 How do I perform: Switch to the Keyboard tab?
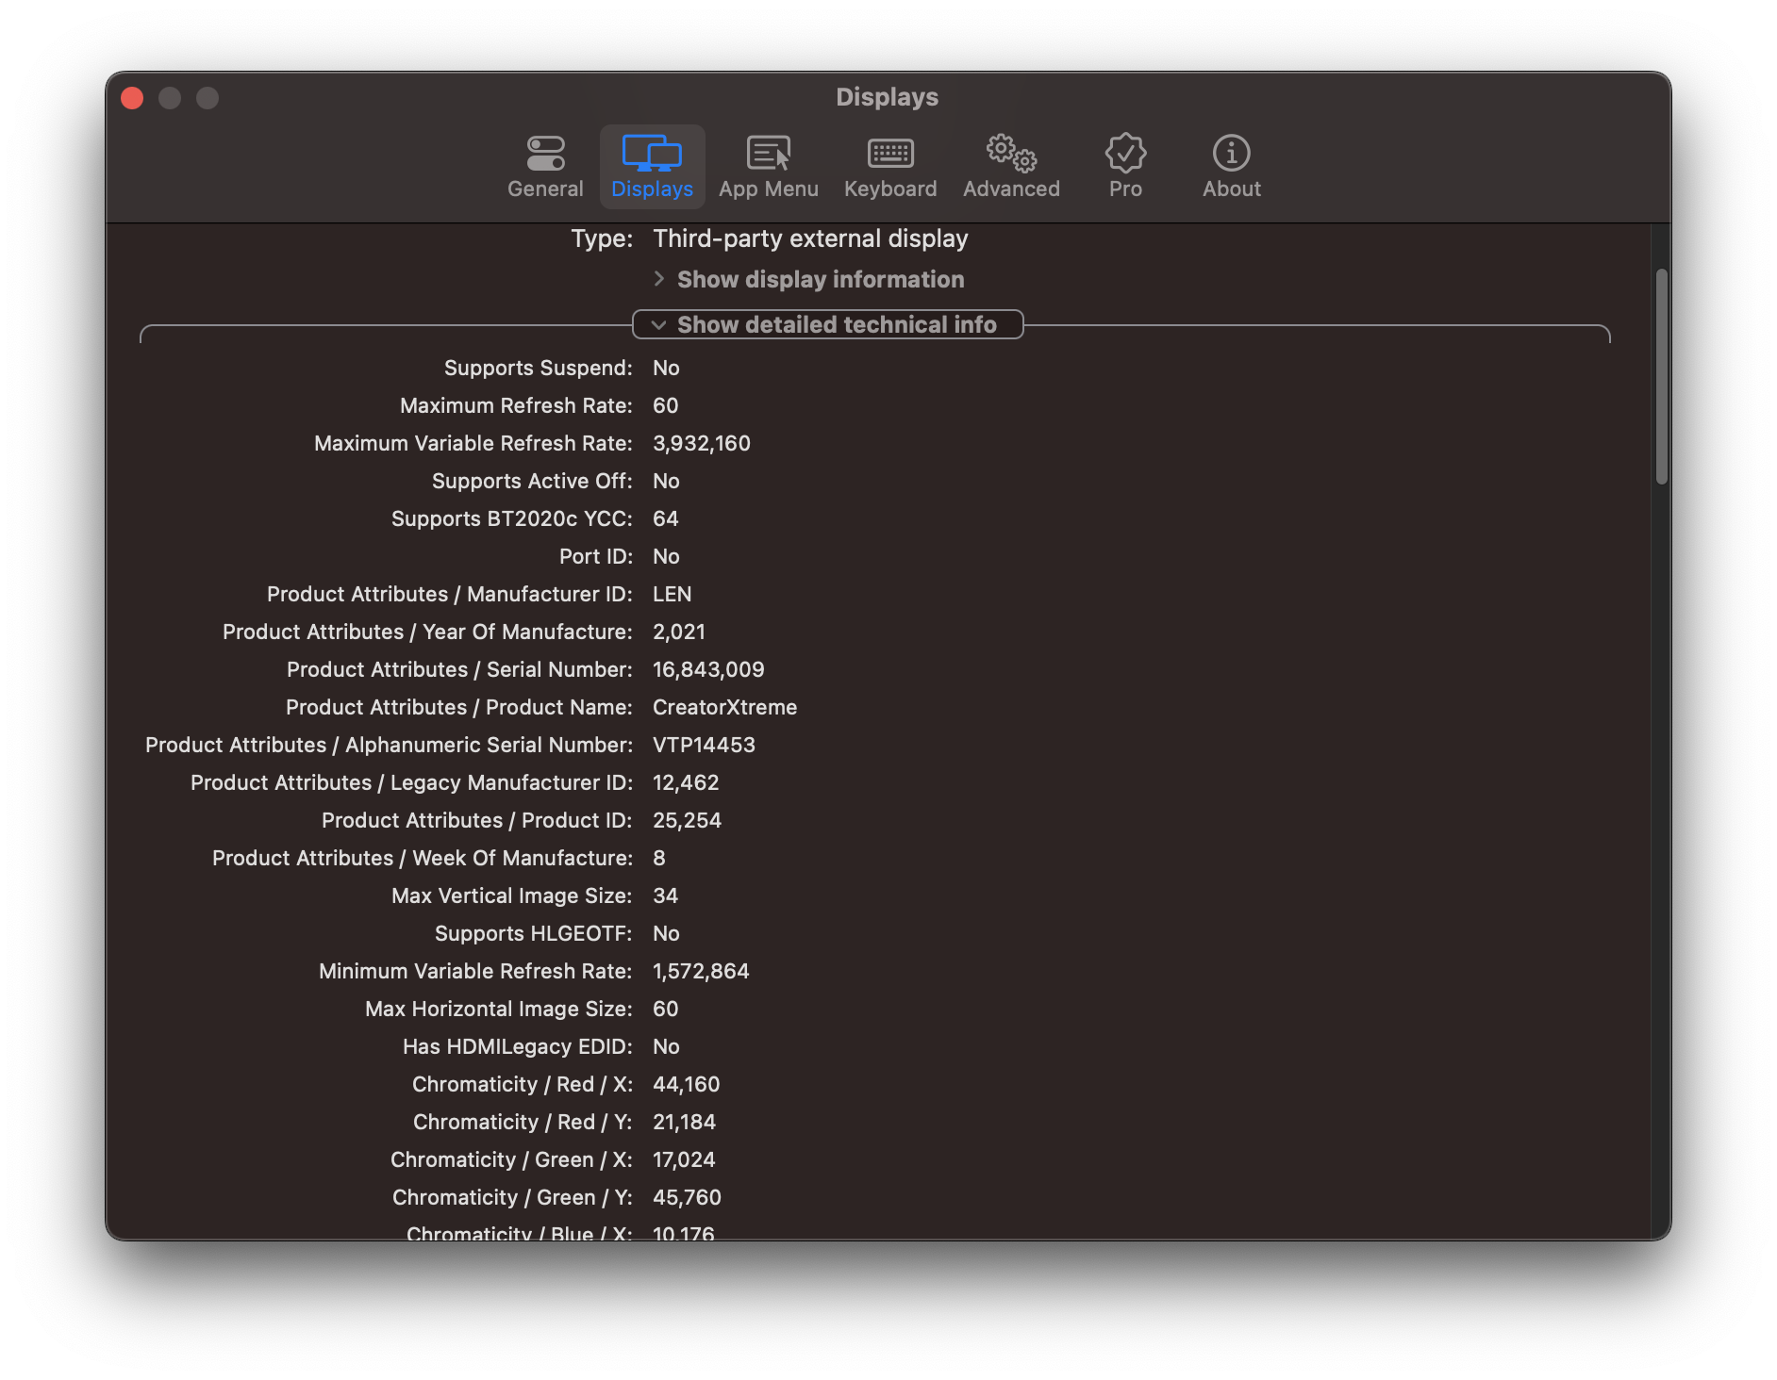(x=889, y=166)
